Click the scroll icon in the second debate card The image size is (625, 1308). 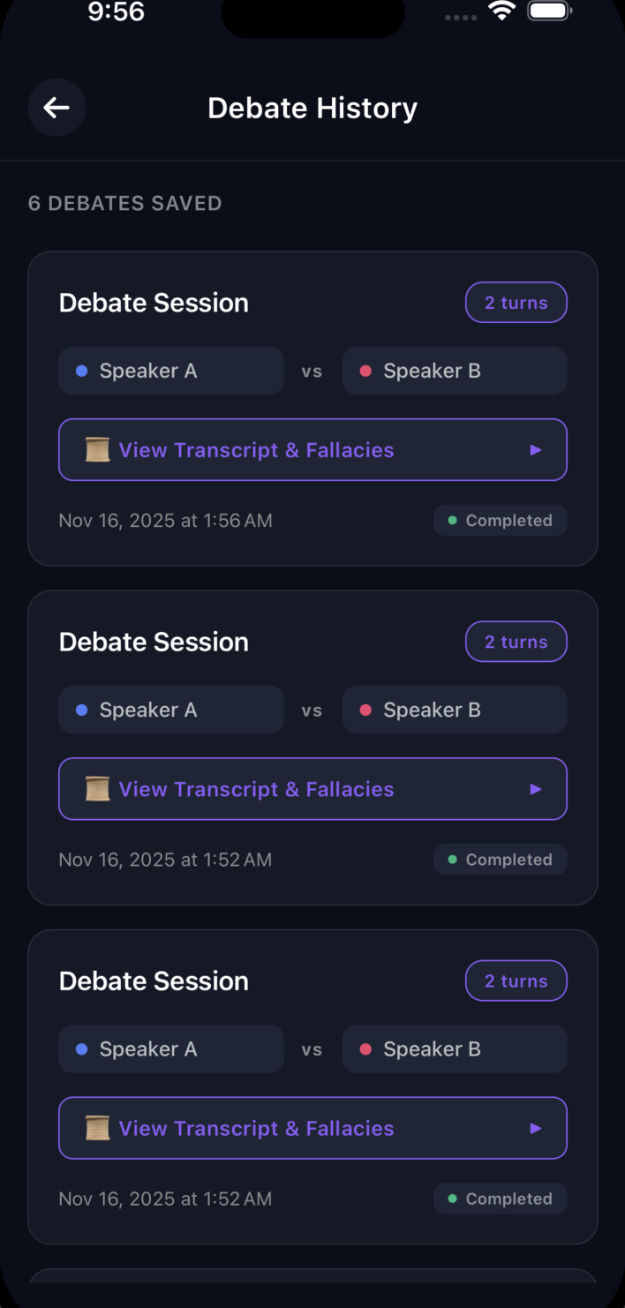coord(97,789)
